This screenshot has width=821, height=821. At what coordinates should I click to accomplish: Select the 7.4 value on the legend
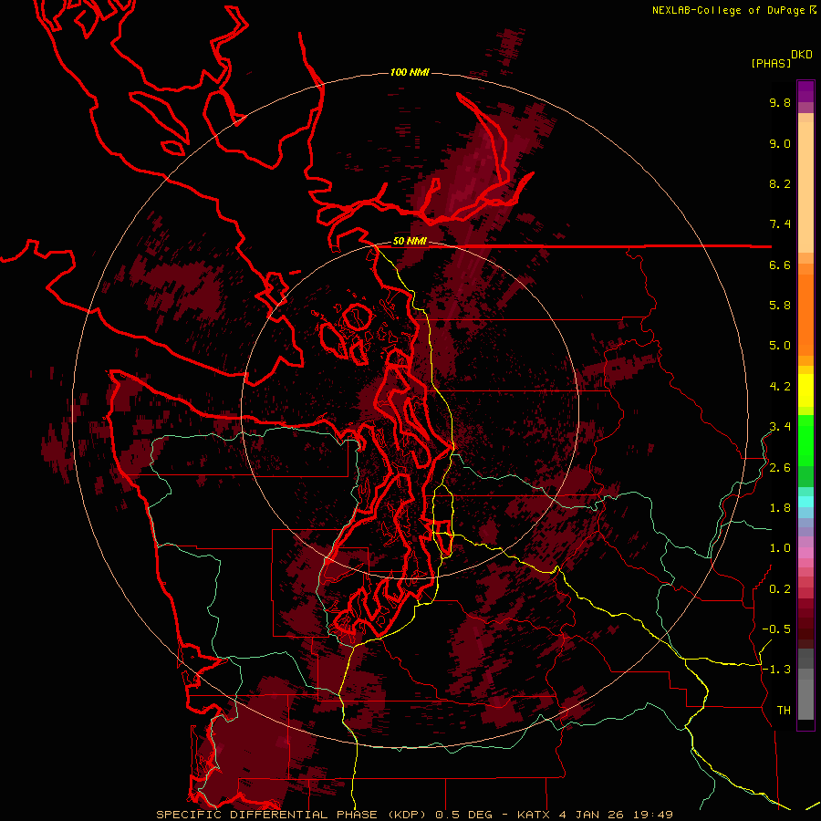coord(780,224)
